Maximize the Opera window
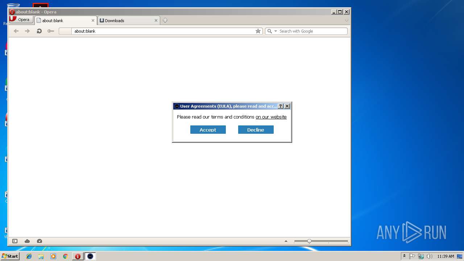Viewport: 464px width, 261px height. coord(340,12)
